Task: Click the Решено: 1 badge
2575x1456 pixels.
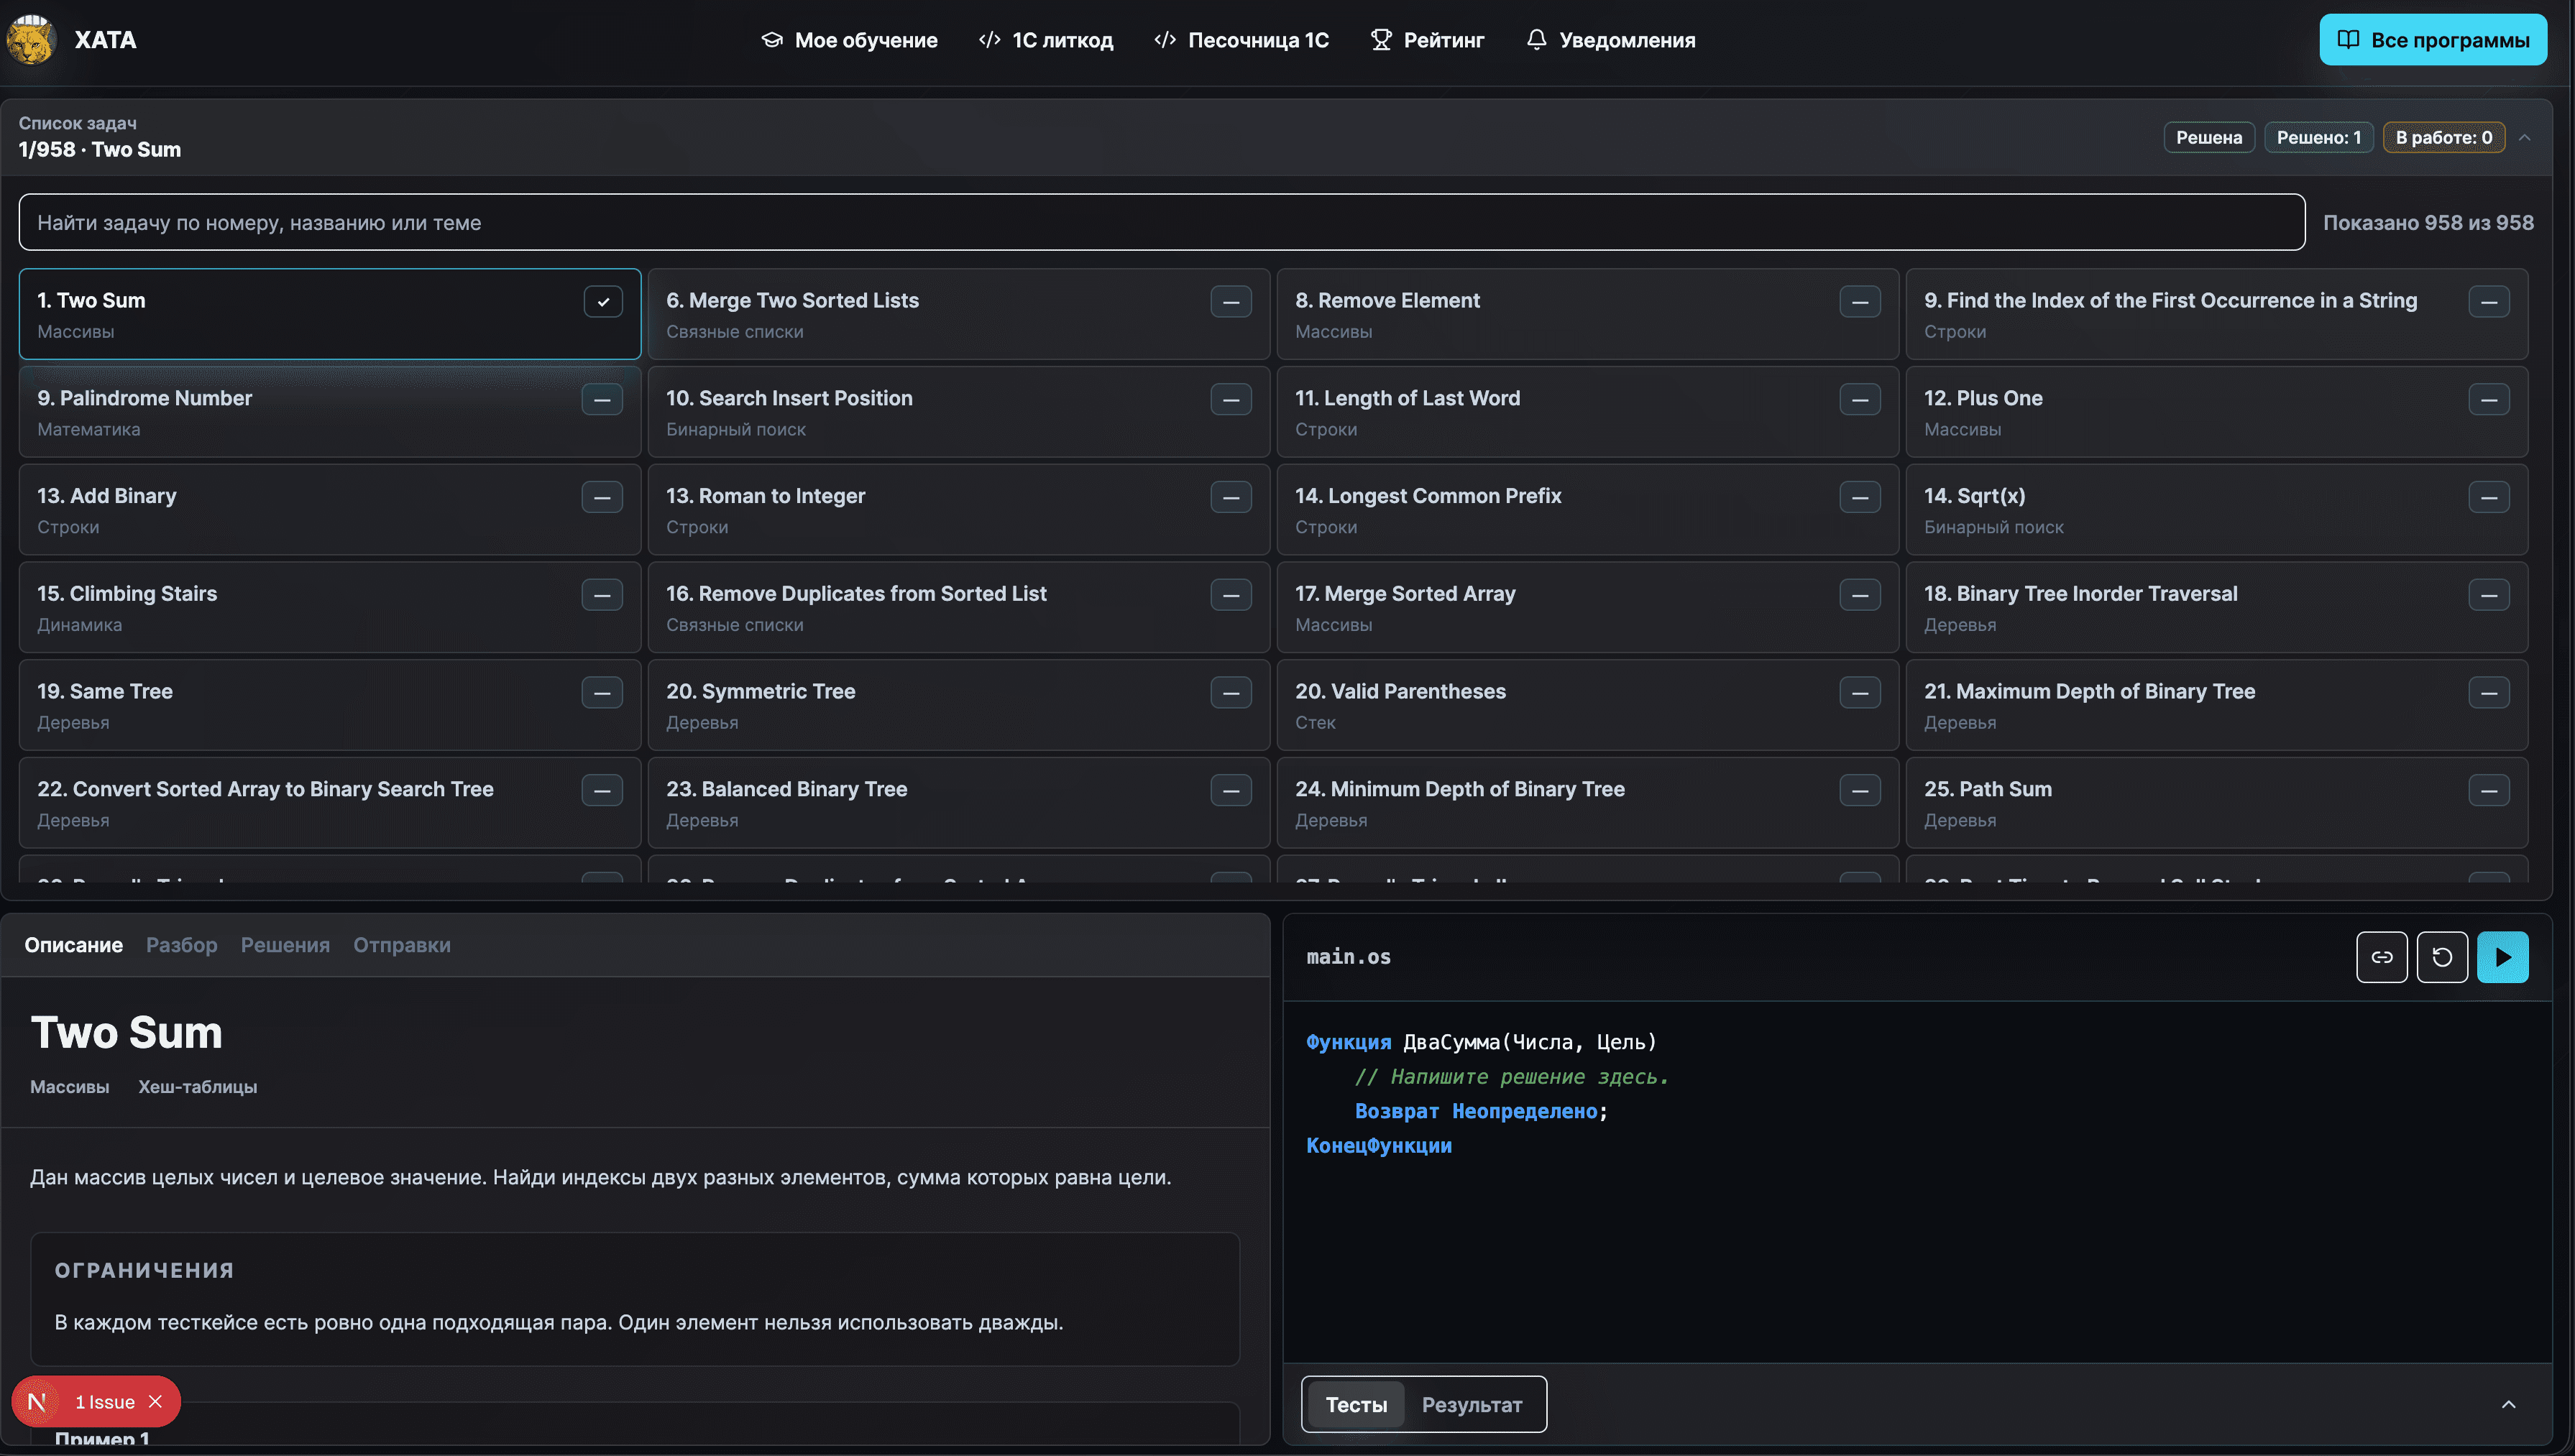Action: pos(2319,138)
